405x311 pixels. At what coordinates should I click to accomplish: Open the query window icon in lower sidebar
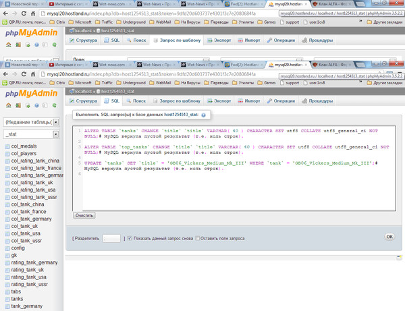coord(28,105)
